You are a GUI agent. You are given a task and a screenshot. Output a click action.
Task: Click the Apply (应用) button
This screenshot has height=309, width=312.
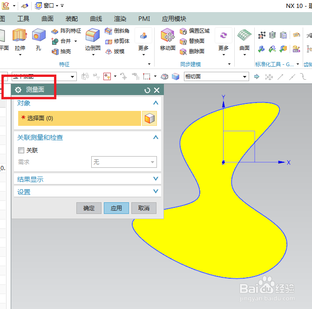click(116, 208)
